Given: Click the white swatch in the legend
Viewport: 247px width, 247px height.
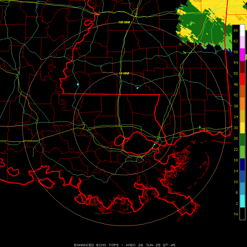Looking at the screenshot, I should pyautogui.click(x=242, y=30).
